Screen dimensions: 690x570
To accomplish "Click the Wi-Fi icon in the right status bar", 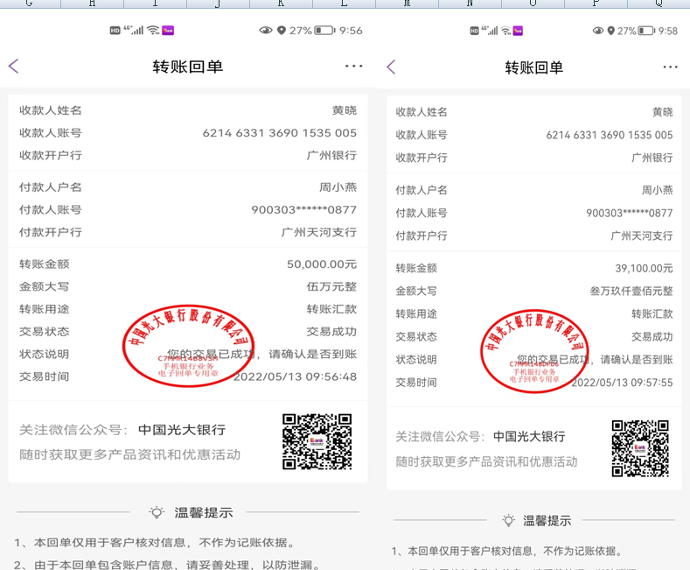I will pyautogui.click(x=505, y=31).
